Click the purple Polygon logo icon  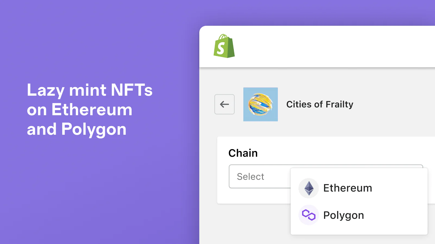309,215
